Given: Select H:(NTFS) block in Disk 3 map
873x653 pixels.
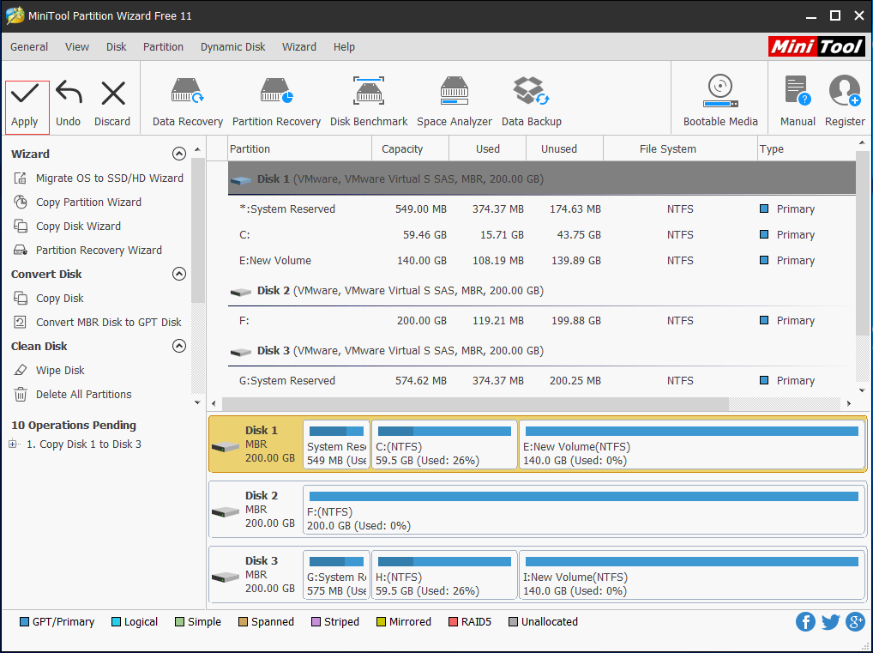Looking at the screenshot, I should coord(444,575).
